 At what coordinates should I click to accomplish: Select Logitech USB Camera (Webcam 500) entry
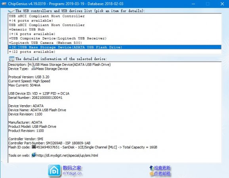[114, 43]
